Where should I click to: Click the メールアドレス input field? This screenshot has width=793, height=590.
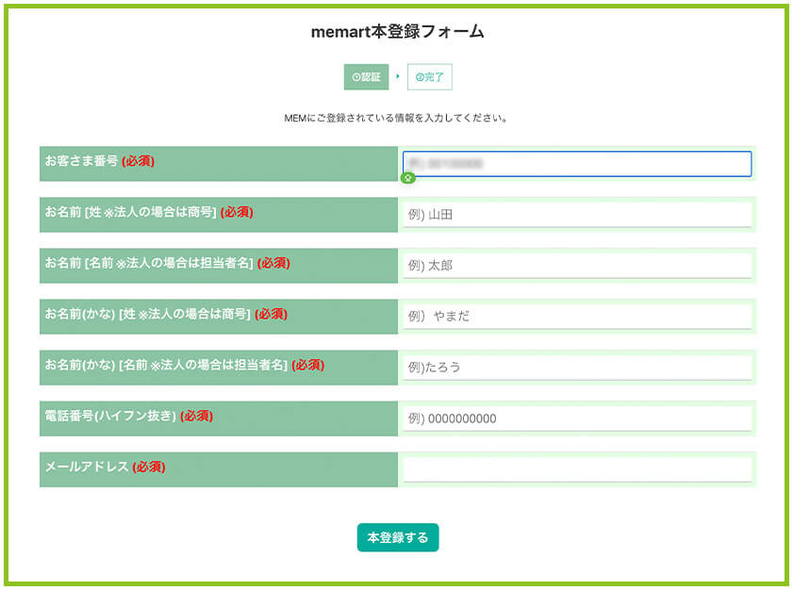pyautogui.click(x=576, y=469)
